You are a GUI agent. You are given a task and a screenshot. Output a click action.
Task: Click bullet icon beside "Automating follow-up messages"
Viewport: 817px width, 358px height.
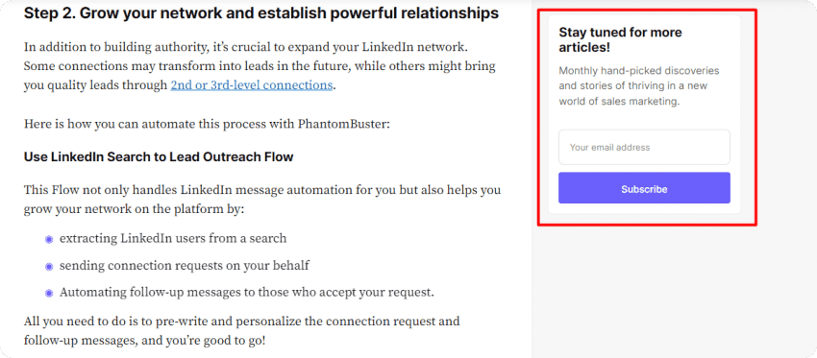pyautogui.click(x=49, y=294)
